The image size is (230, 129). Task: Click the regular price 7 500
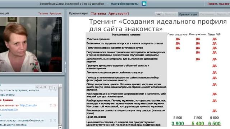198,118
